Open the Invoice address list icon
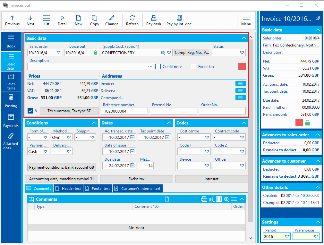Image resolution: width=324 pixels, height=245 pixels. [240, 84]
